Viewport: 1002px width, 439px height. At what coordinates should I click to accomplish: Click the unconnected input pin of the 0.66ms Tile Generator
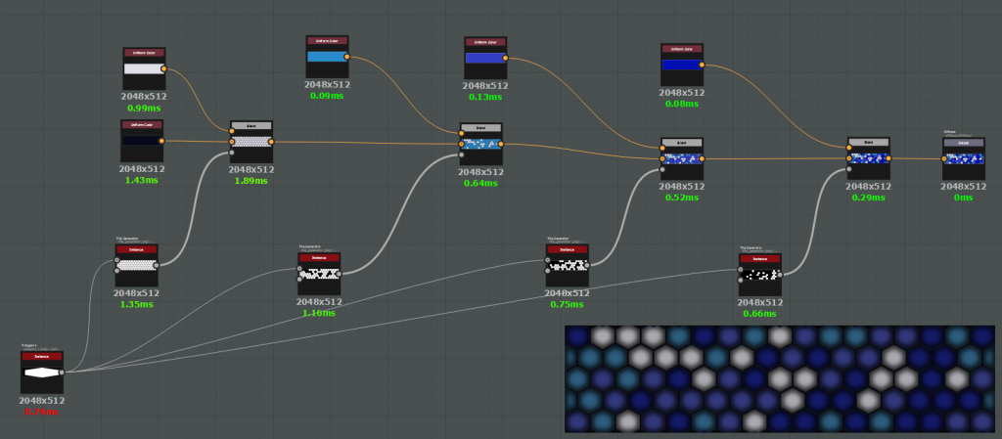tap(740, 280)
